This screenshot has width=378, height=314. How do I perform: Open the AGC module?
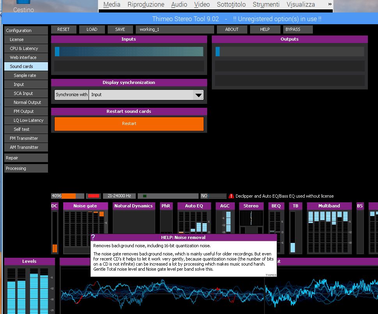pos(225,206)
